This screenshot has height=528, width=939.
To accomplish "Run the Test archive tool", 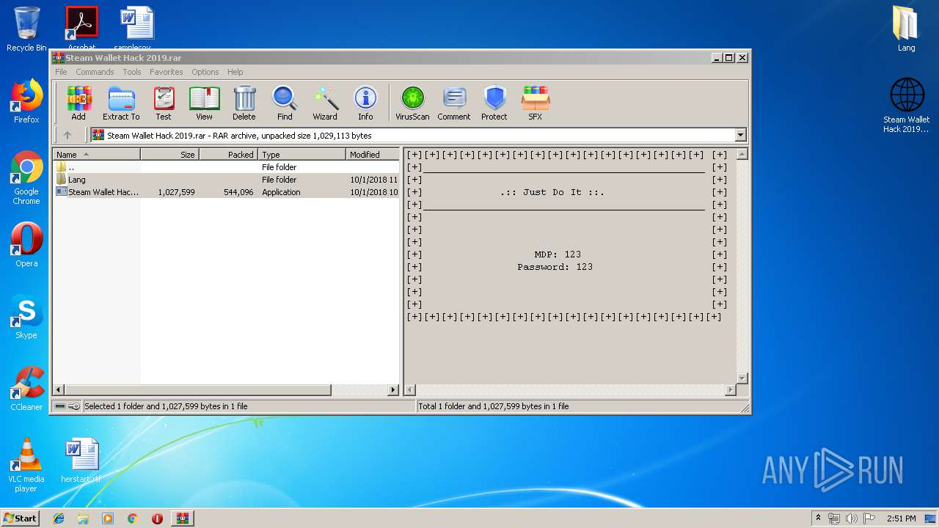I will [164, 103].
